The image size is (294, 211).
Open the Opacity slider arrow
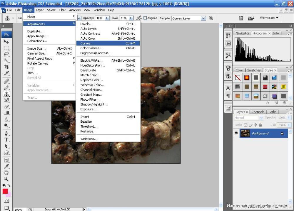pos(107,18)
